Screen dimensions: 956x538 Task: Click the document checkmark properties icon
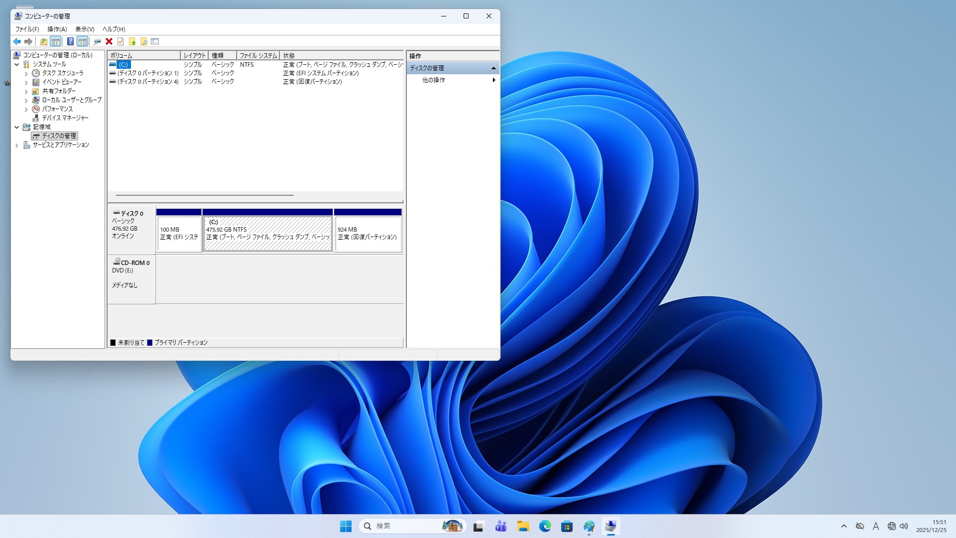120,41
